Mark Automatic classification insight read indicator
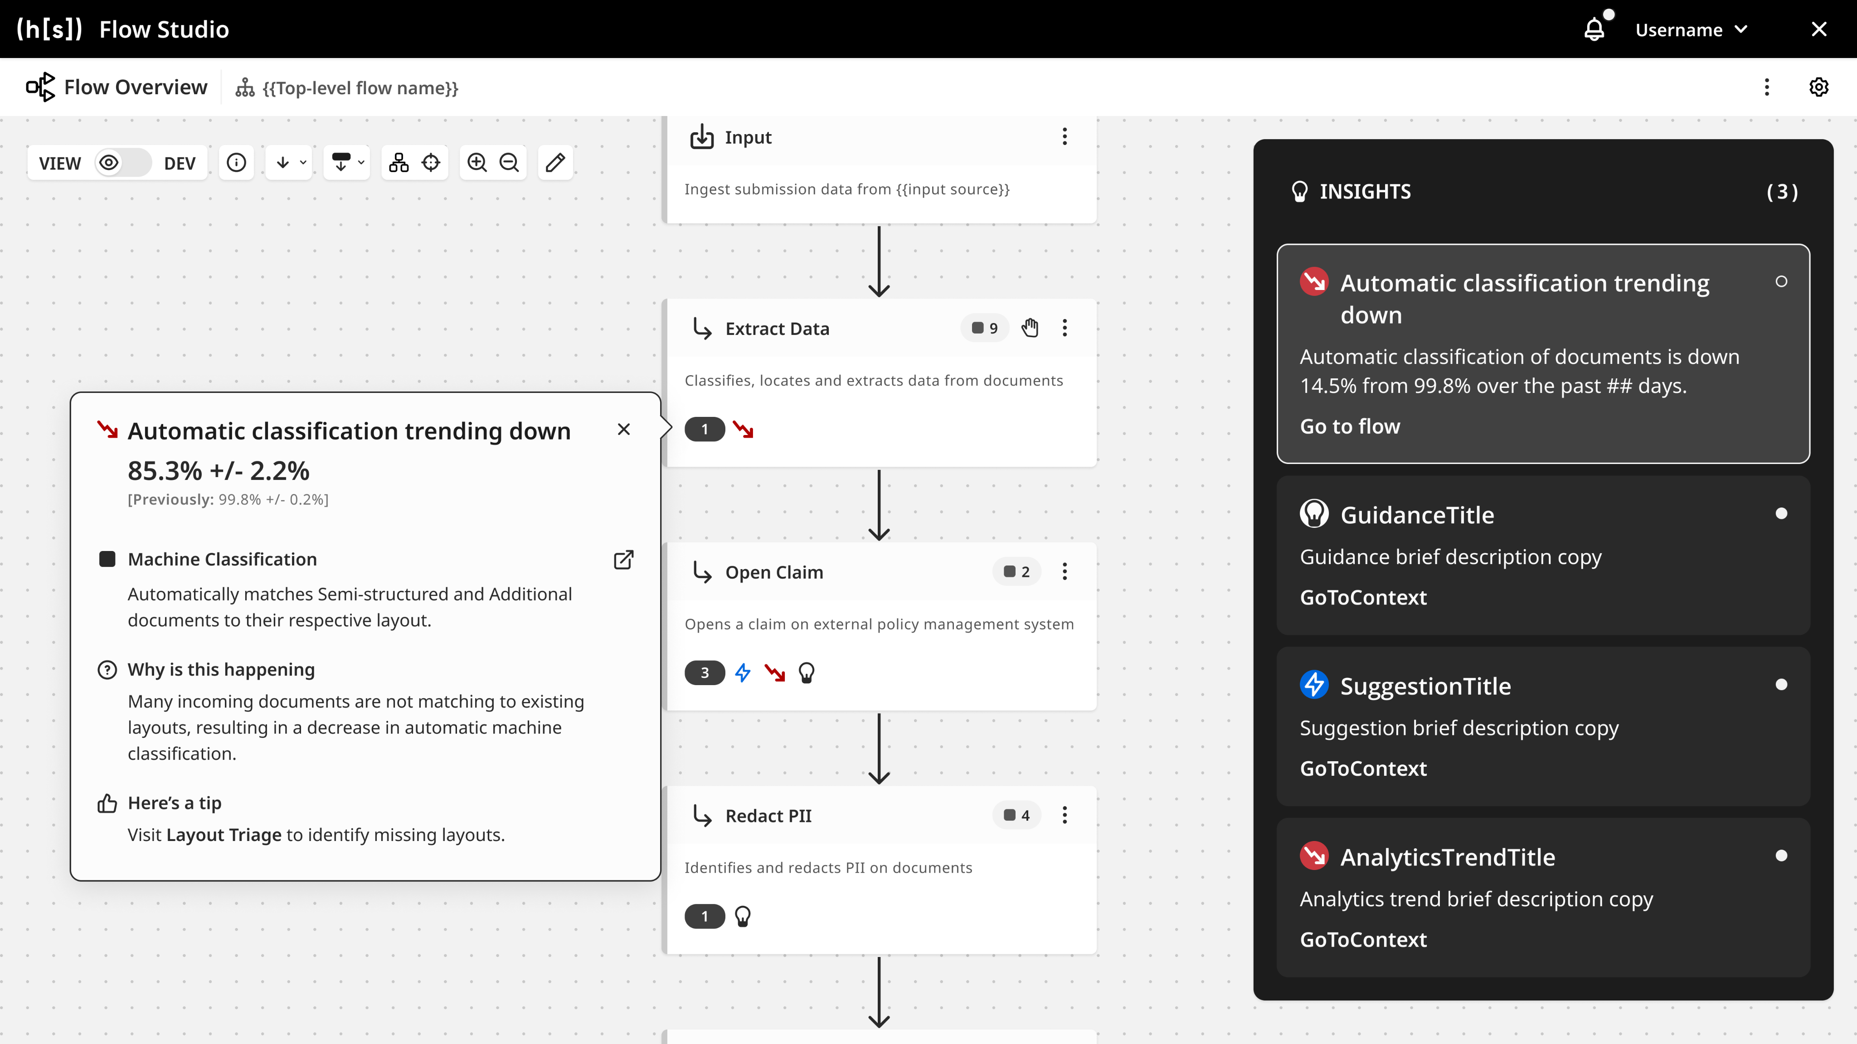 click(x=1781, y=282)
